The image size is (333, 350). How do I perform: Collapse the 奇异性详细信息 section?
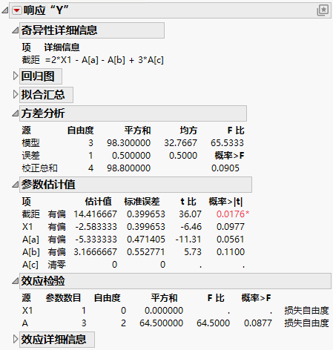pos(16,30)
